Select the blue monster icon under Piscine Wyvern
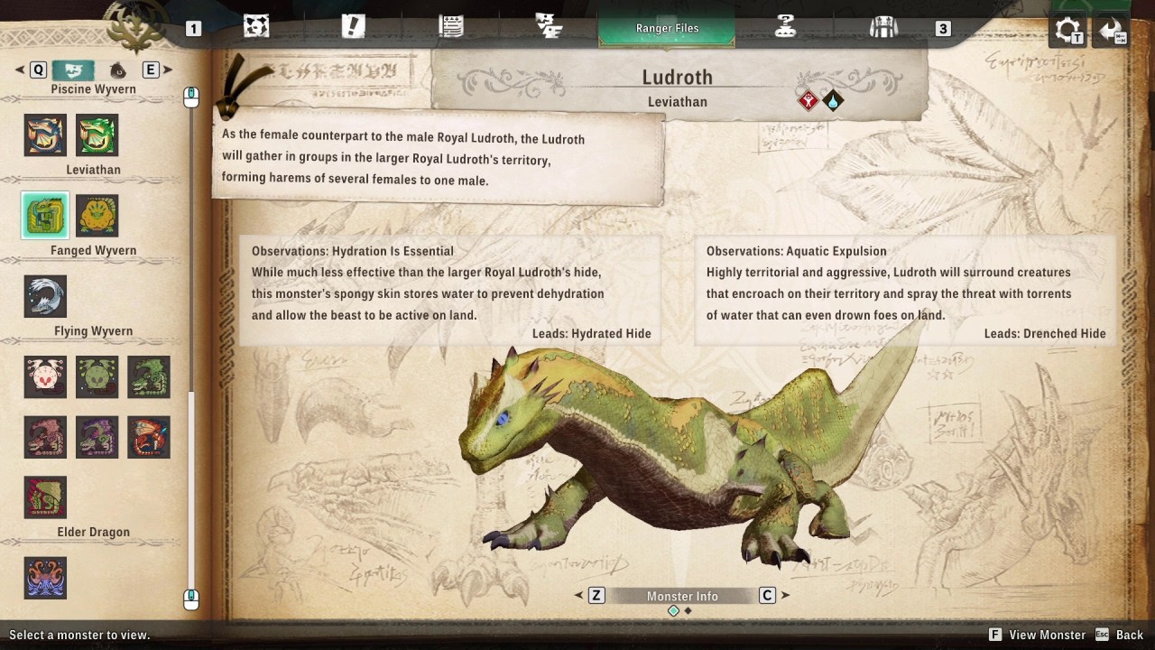This screenshot has width=1155, height=650. pos(45,135)
